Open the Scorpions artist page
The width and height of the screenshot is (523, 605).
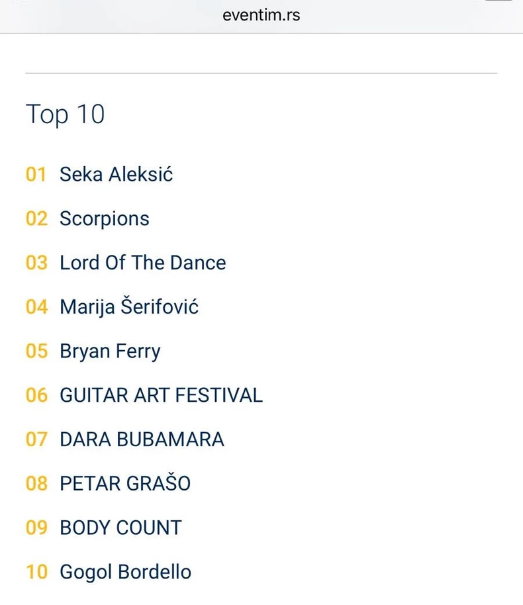click(104, 218)
